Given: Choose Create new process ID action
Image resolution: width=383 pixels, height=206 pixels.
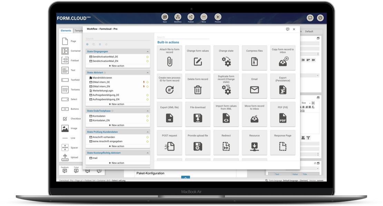Looking at the screenshot, I should point(169,86).
